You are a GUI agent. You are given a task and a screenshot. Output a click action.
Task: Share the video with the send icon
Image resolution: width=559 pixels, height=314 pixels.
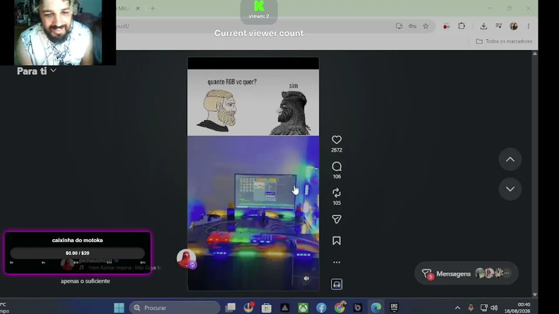point(336,219)
